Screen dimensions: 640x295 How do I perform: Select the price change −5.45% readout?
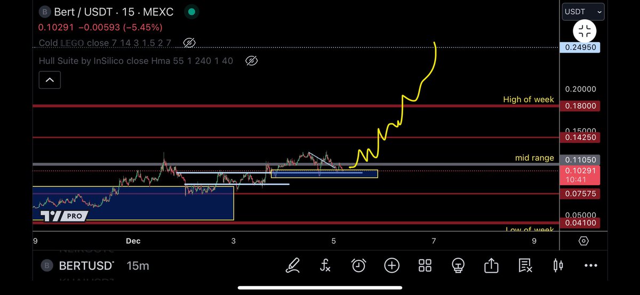point(142,27)
